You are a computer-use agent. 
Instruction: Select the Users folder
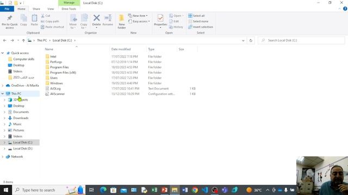point(54,78)
